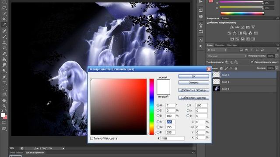Click the Levels adjustment icon
Screen dimensions: 280x157
pos(237,27)
